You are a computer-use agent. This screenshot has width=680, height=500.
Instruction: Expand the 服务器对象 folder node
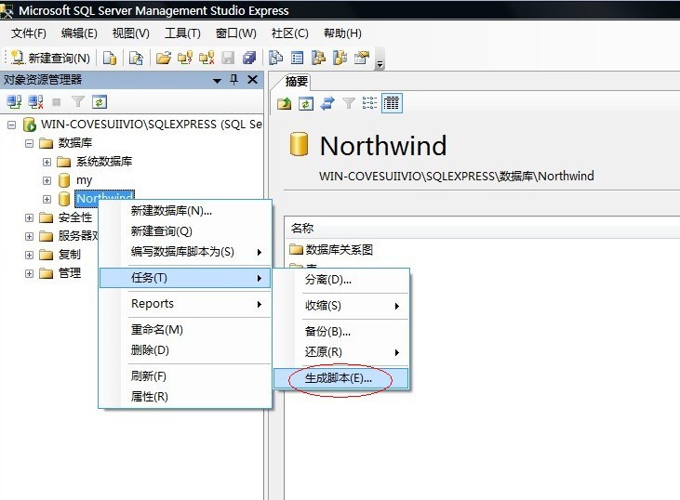tap(29, 236)
